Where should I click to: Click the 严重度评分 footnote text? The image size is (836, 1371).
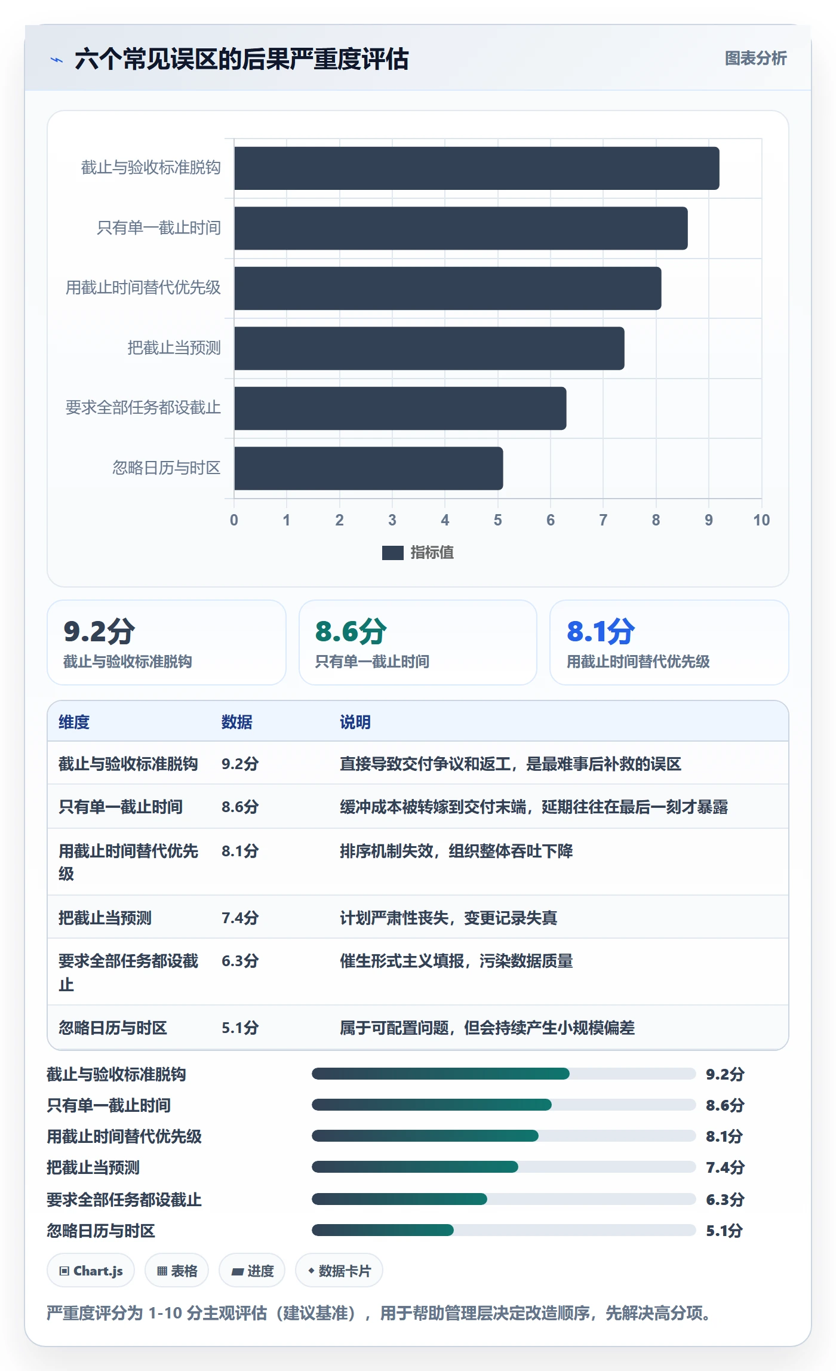coord(379,1313)
